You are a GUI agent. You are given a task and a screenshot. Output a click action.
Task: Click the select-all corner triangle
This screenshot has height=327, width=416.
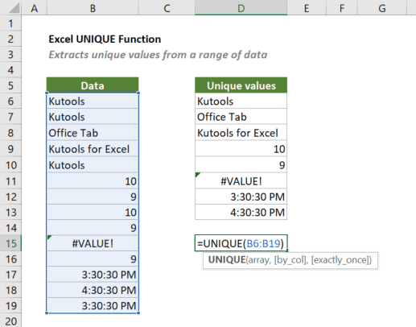point(14,8)
